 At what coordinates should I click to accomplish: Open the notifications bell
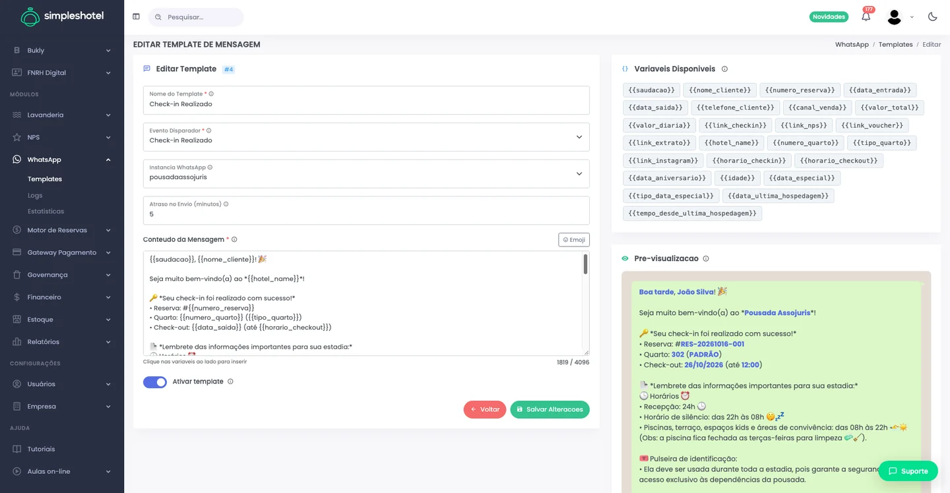coord(866,16)
